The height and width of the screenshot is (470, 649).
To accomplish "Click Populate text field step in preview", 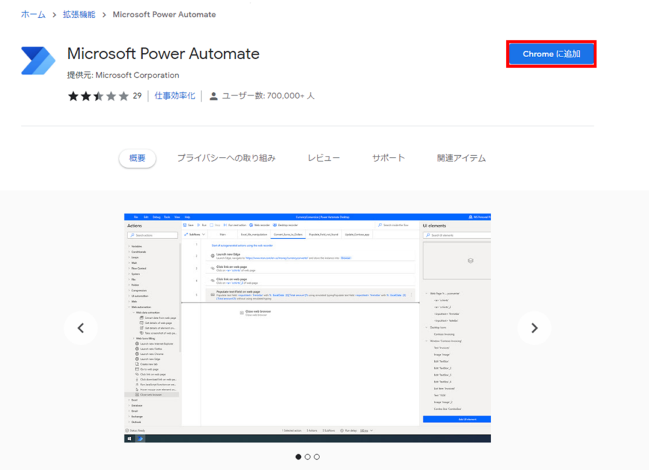I will click(310, 295).
